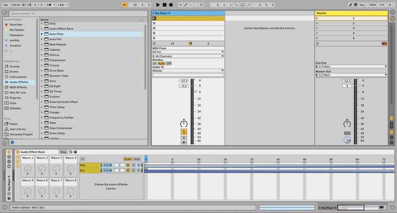Expand the Auto Filter folder

[42, 34]
